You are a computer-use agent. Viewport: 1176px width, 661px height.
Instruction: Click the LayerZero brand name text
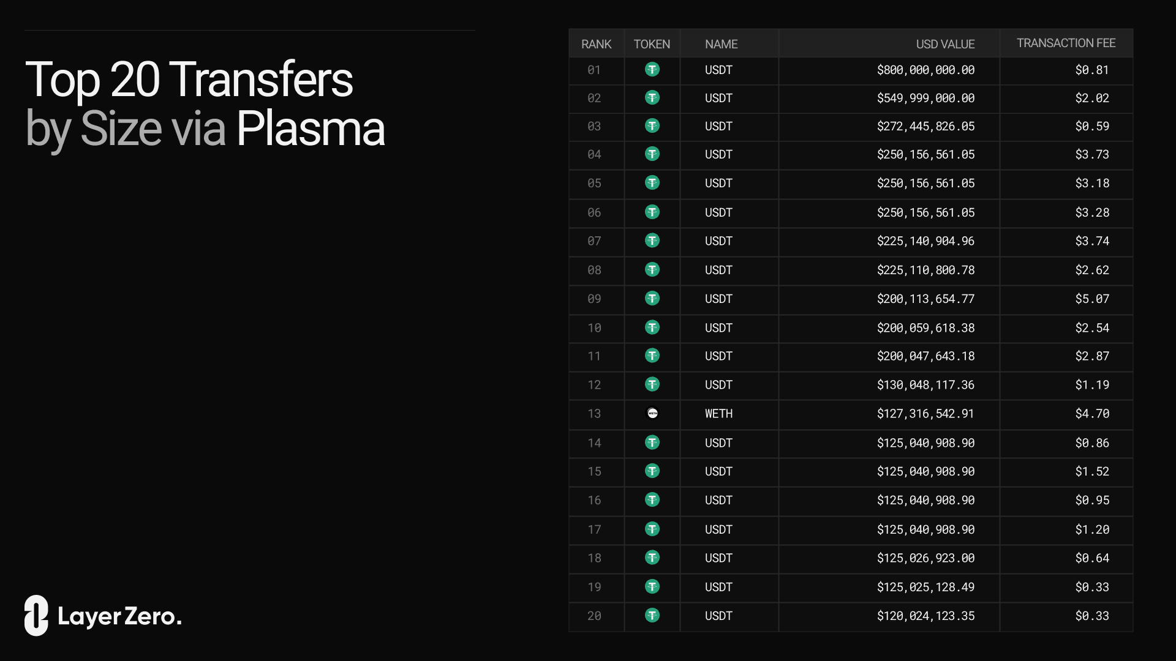pyautogui.click(x=119, y=616)
